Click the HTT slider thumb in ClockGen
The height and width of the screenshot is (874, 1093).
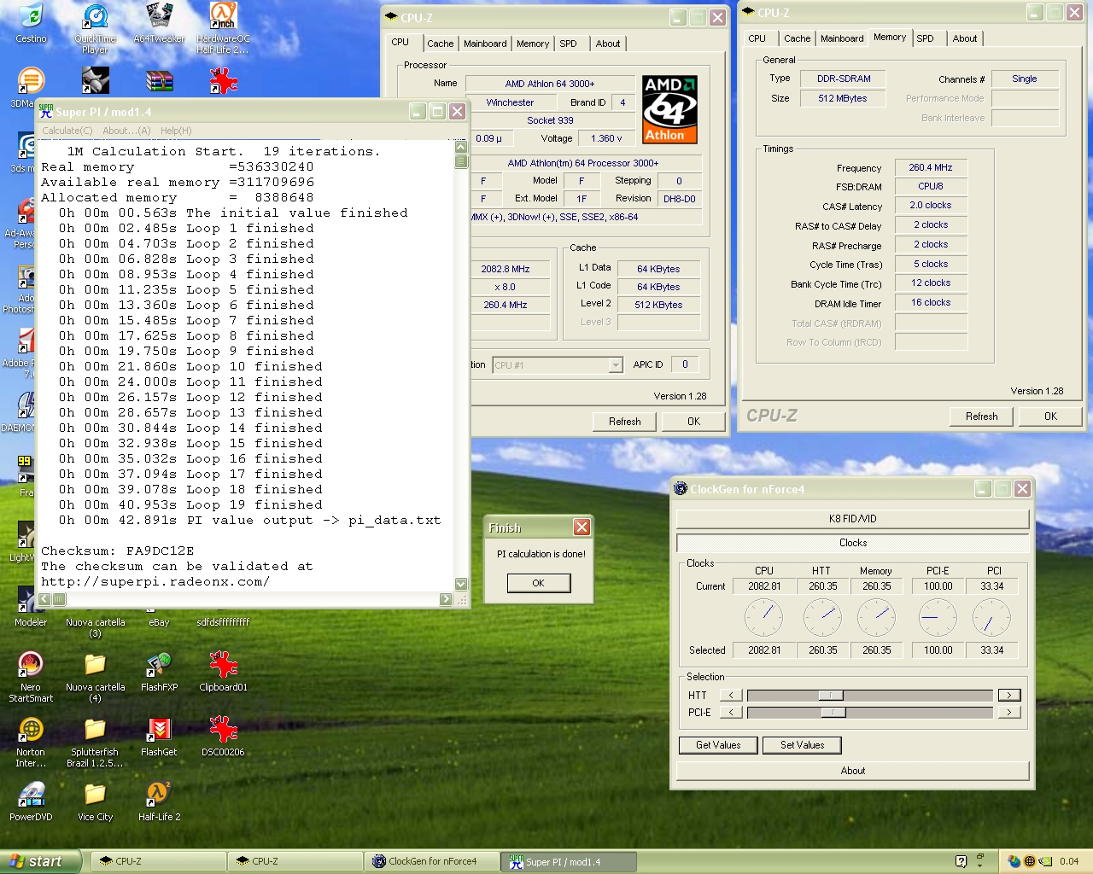pos(831,696)
